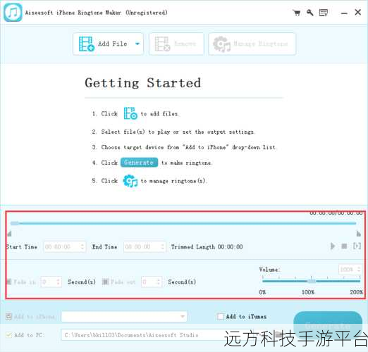The height and width of the screenshot is (352, 368).
Task: Play the trimmed segment bracket icon
Action: [357, 246]
